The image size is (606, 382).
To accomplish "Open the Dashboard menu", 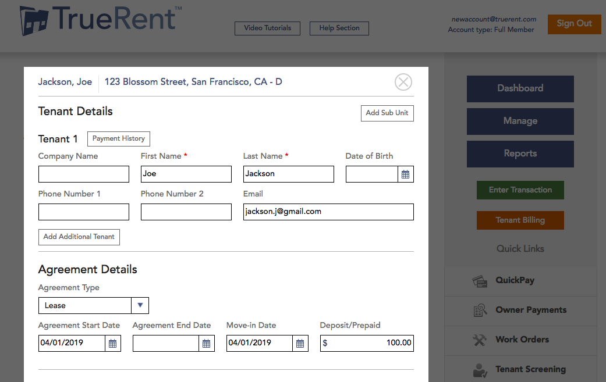I will tap(520, 88).
